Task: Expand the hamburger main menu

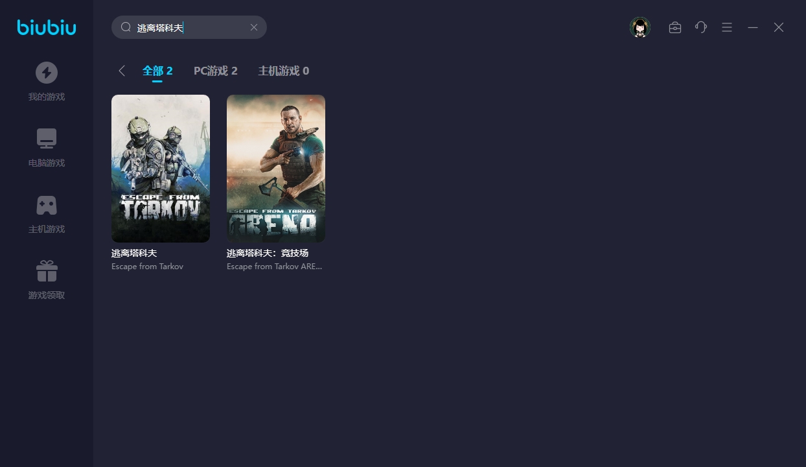Action: 727,27
